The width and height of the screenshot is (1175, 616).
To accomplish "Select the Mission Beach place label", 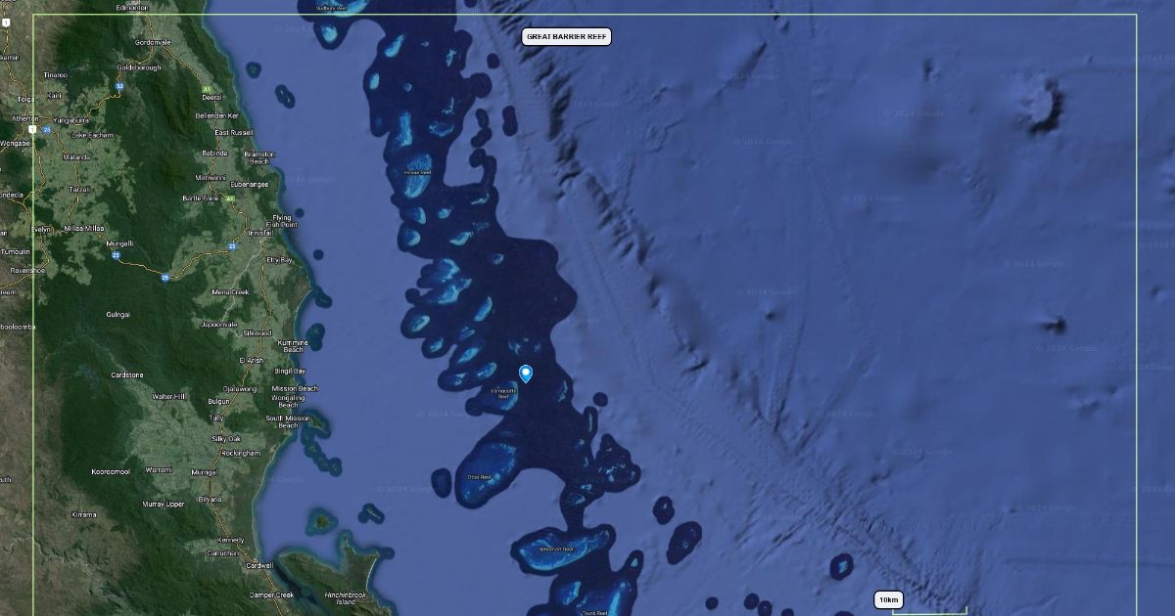I will [295, 388].
